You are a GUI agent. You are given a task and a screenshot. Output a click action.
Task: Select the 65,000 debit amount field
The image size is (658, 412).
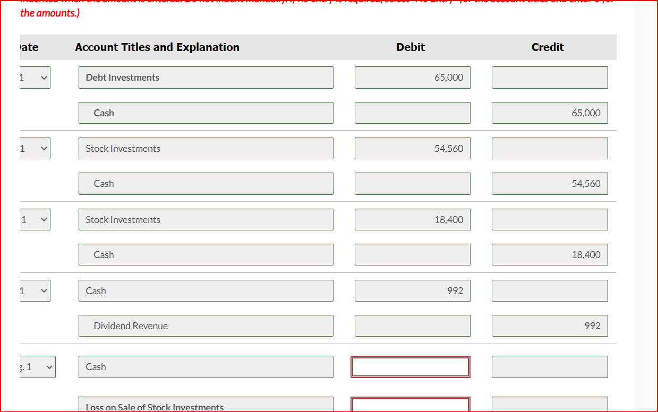(412, 77)
